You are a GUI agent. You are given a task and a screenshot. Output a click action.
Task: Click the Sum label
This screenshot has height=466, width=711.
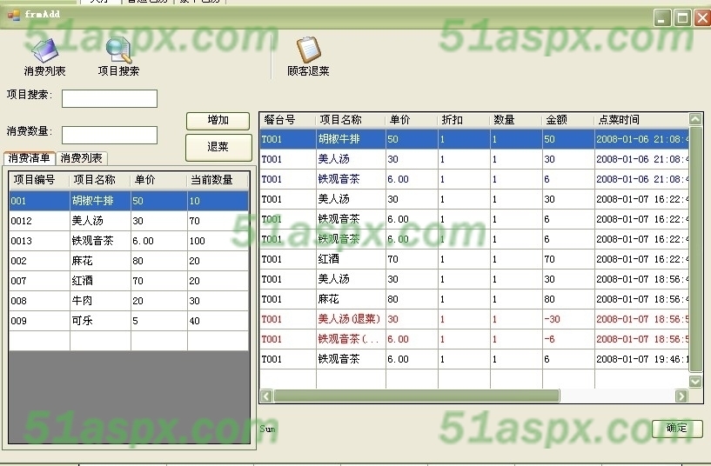pyautogui.click(x=267, y=429)
